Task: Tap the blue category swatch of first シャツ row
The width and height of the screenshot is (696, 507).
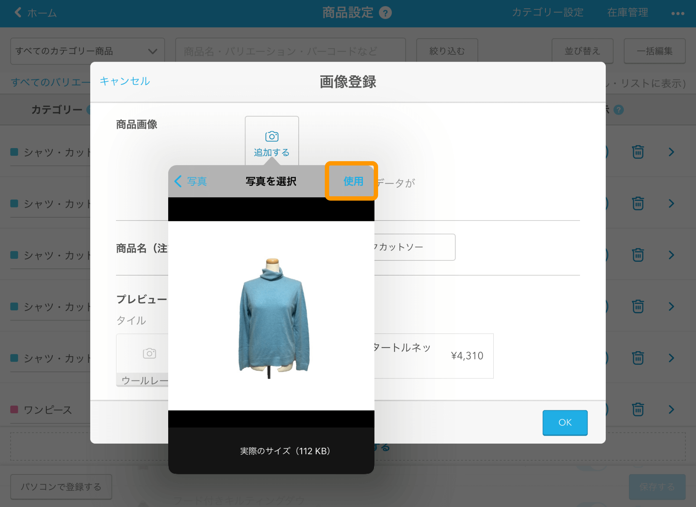Action: coord(14,152)
